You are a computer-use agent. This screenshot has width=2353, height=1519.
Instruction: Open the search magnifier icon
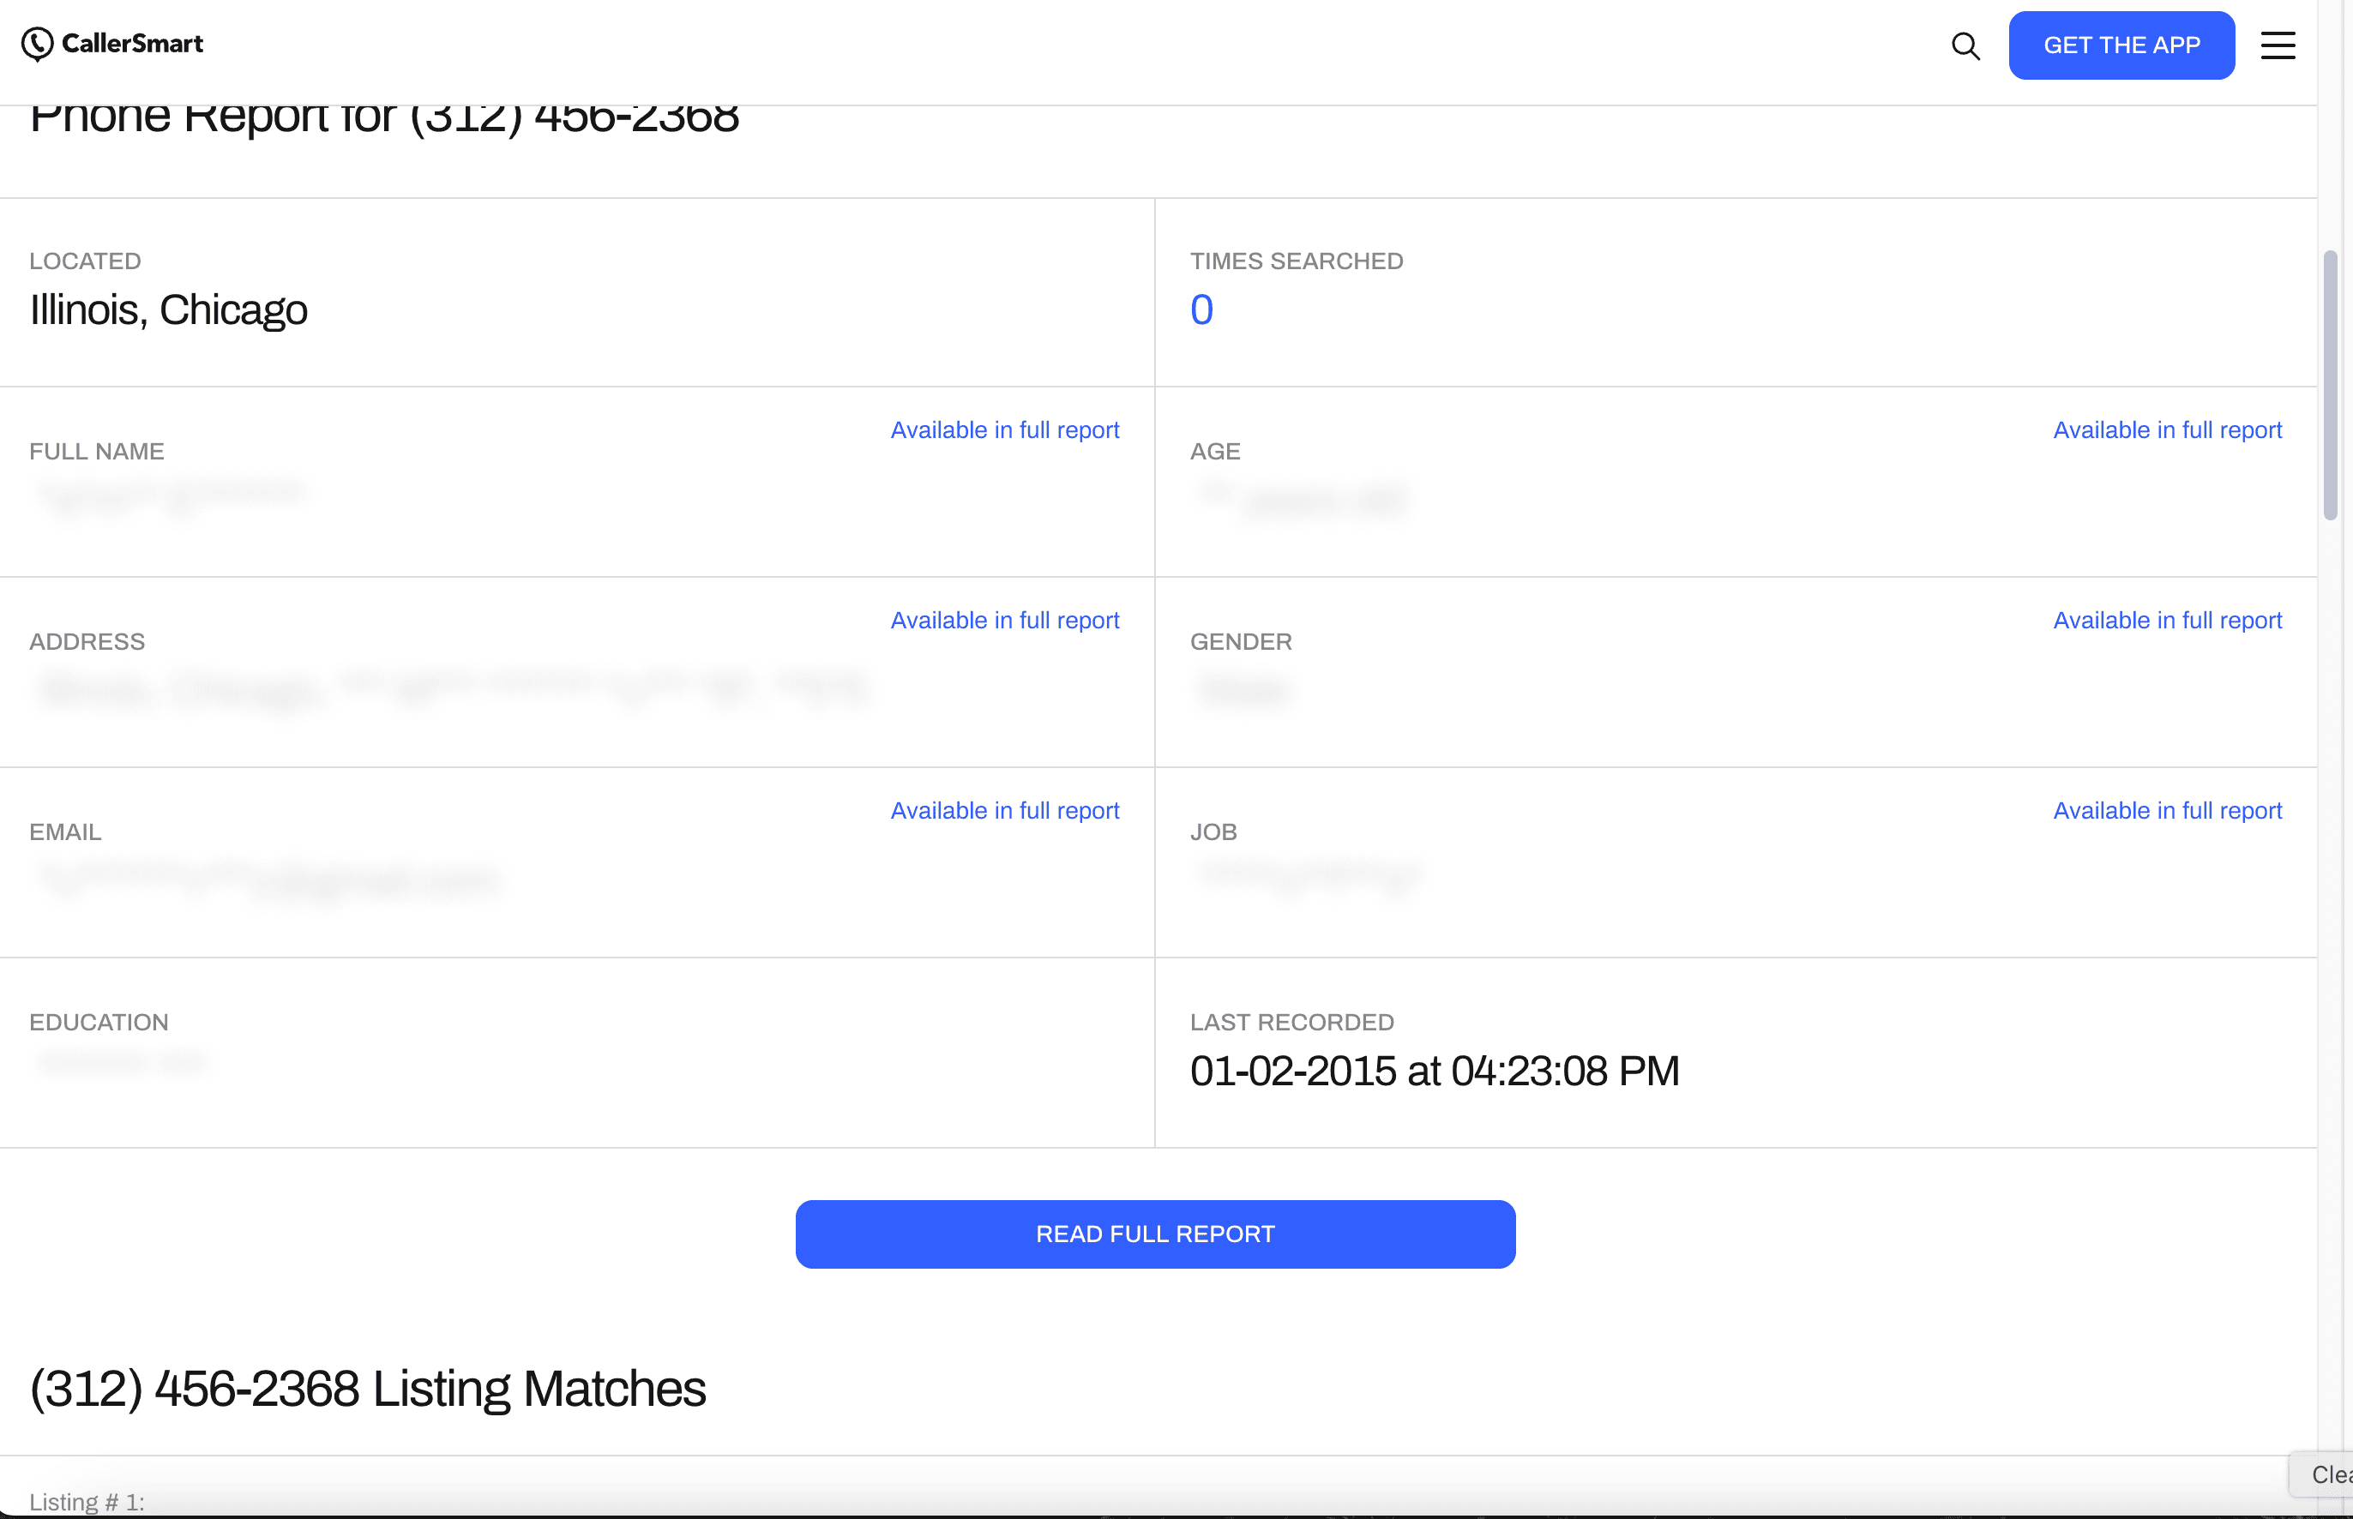1965,45
